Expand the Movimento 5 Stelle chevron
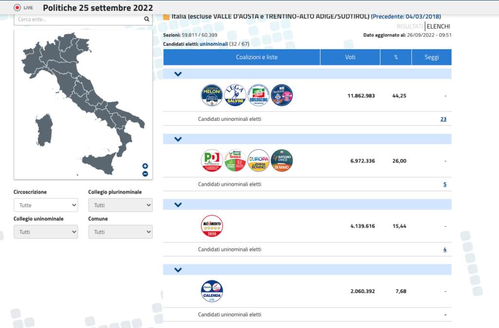 (178, 205)
